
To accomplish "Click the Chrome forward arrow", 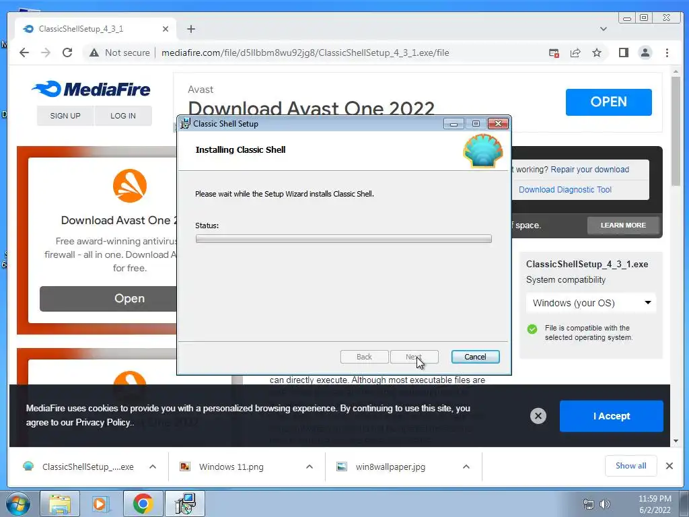I will coord(46,53).
